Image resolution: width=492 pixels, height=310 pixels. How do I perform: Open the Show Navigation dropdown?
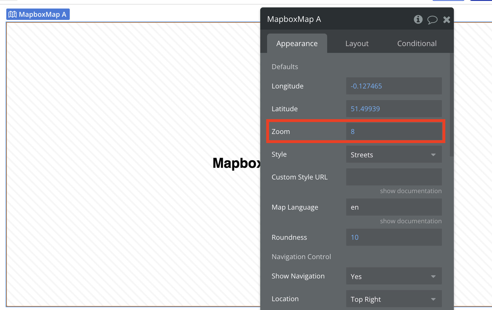[394, 276]
